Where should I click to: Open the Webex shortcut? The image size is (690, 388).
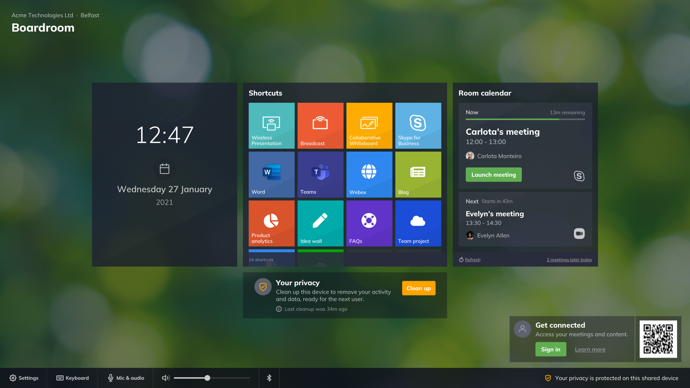pos(369,174)
